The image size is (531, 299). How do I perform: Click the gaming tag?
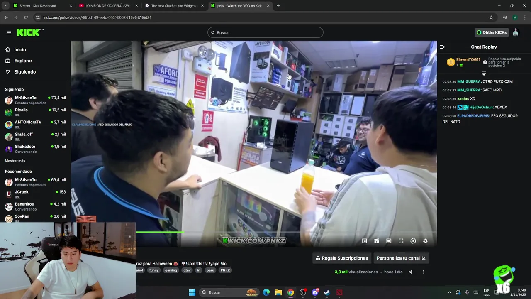coord(171,270)
